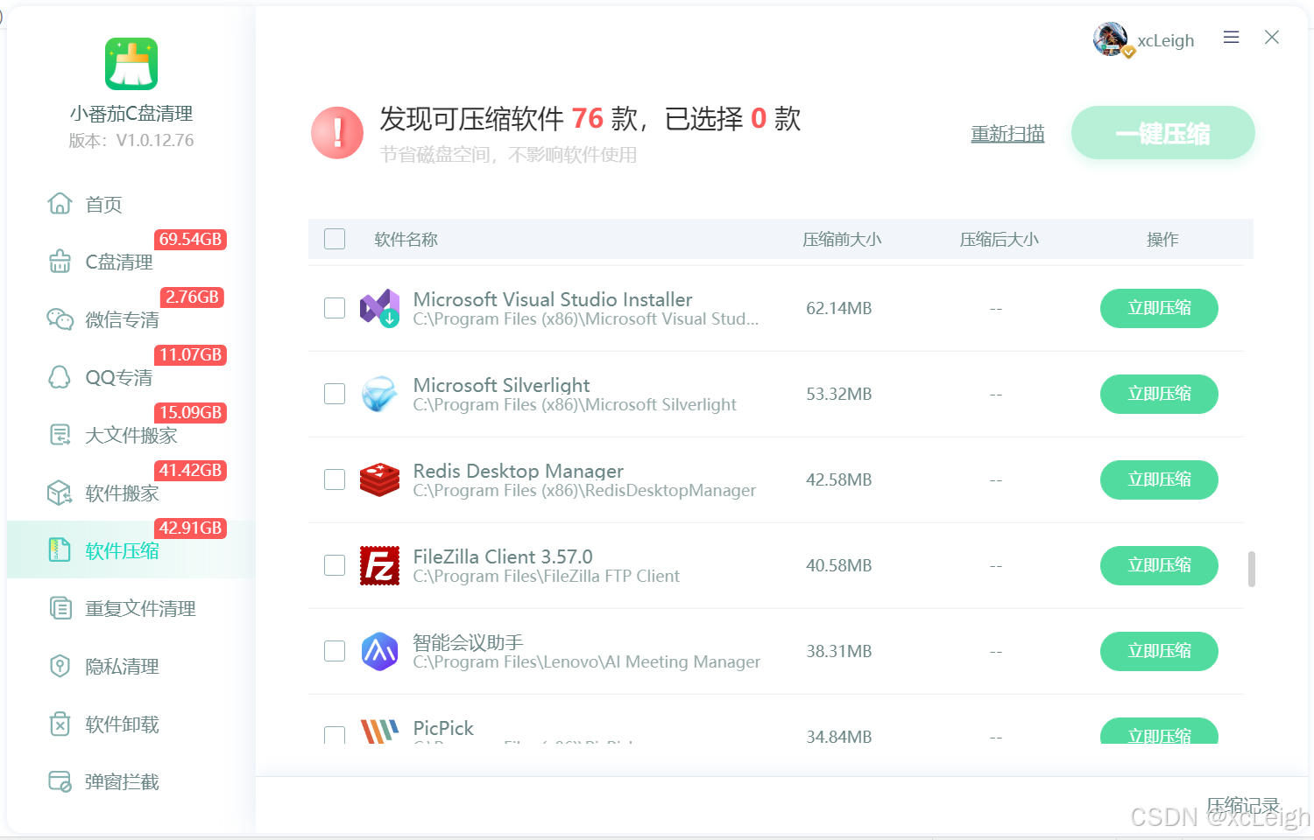Open the hamburger menu icon
The height and width of the screenshot is (840, 1314).
point(1231,37)
